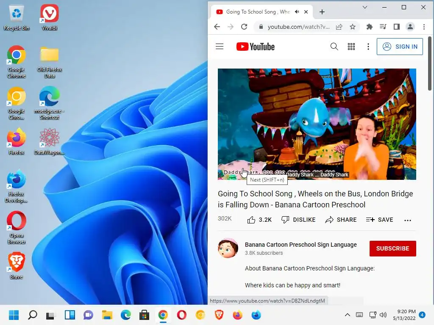Open Teams Chat on taskbar
Viewport: 434px width, 325px height.
88,315
